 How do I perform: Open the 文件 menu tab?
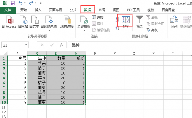[8, 10]
